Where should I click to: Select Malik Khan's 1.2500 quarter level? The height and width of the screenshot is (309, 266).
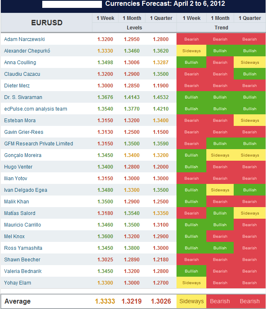pos(161,202)
